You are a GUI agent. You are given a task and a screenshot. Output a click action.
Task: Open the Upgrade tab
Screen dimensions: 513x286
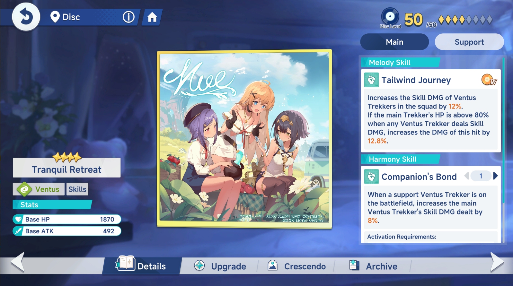click(x=220, y=266)
